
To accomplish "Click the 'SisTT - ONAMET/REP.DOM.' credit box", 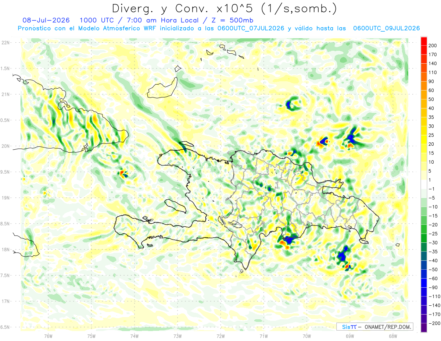I will point(374,327).
